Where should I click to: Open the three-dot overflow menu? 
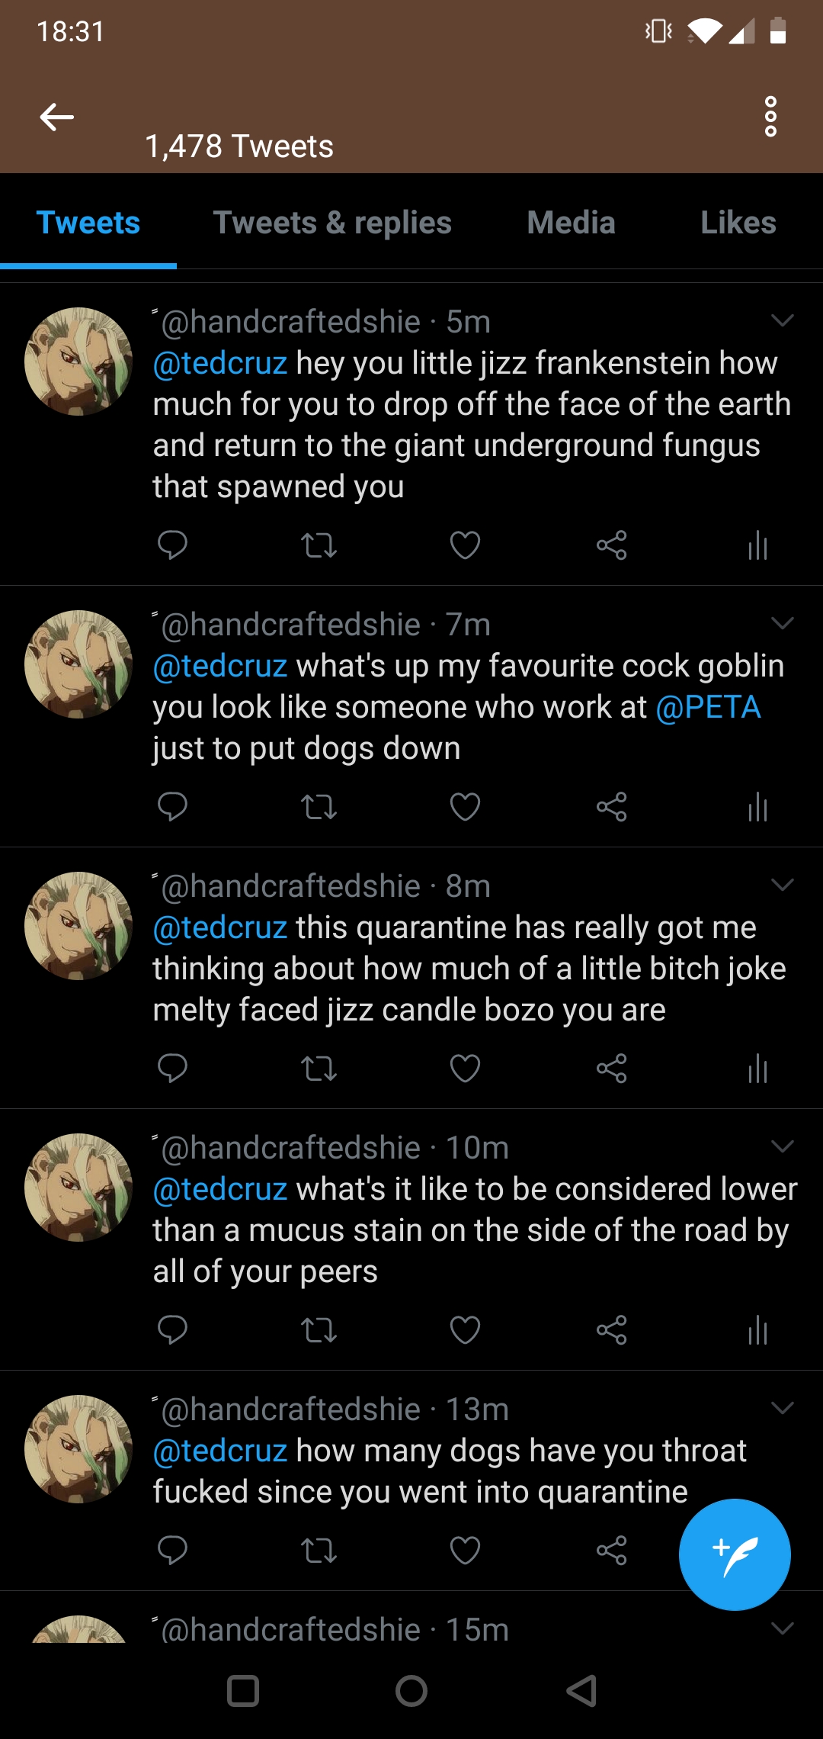pos(770,117)
